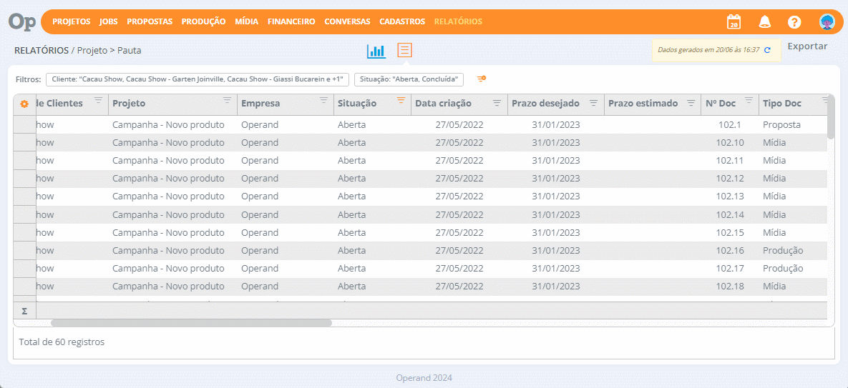This screenshot has width=848, height=388.
Task: Open filter menu for Empresa column
Action: coord(323,100)
